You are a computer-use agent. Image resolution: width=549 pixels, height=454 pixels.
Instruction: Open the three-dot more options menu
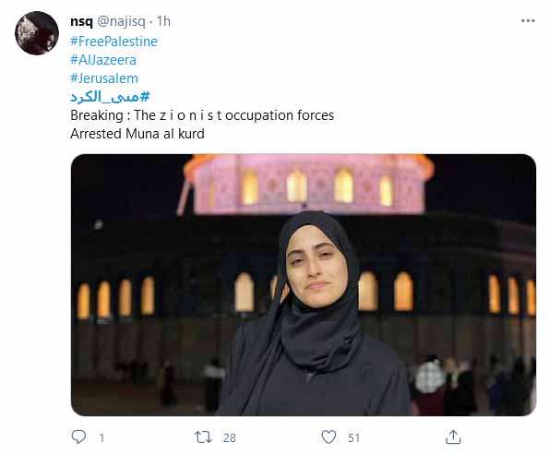click(x=528, y=21)
